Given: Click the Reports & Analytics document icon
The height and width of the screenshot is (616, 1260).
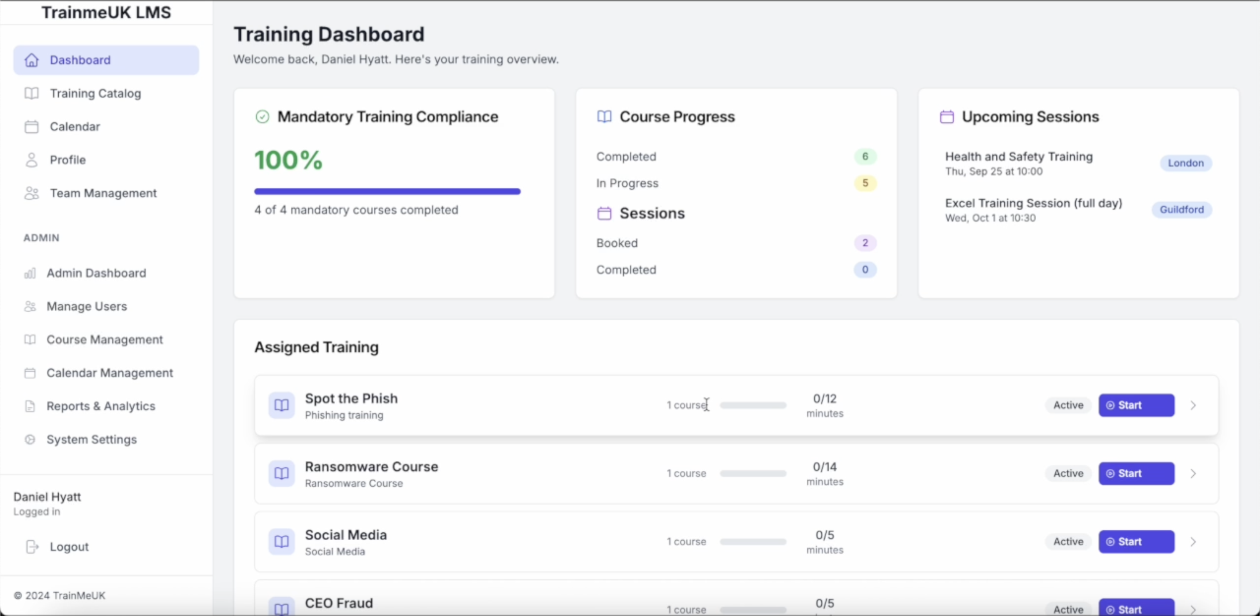Looking at the screenshot, I should pyautogui.click(x=30, y=406).
